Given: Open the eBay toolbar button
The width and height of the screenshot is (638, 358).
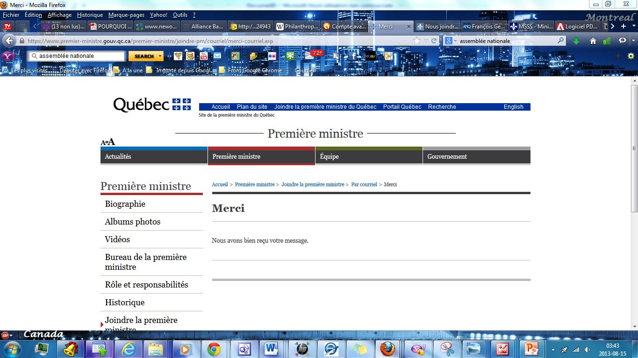Looking at the screenshot, I should tap(371, 56).
